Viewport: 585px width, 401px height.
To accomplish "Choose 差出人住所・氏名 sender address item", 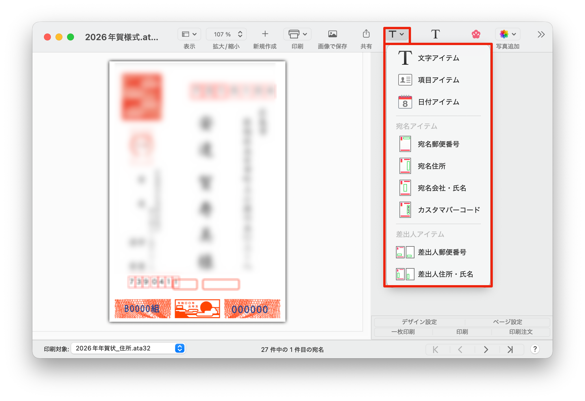I will [445, 274].
